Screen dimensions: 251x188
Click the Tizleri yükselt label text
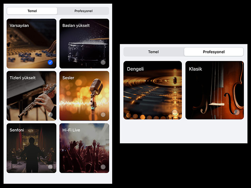coord(22,78)
